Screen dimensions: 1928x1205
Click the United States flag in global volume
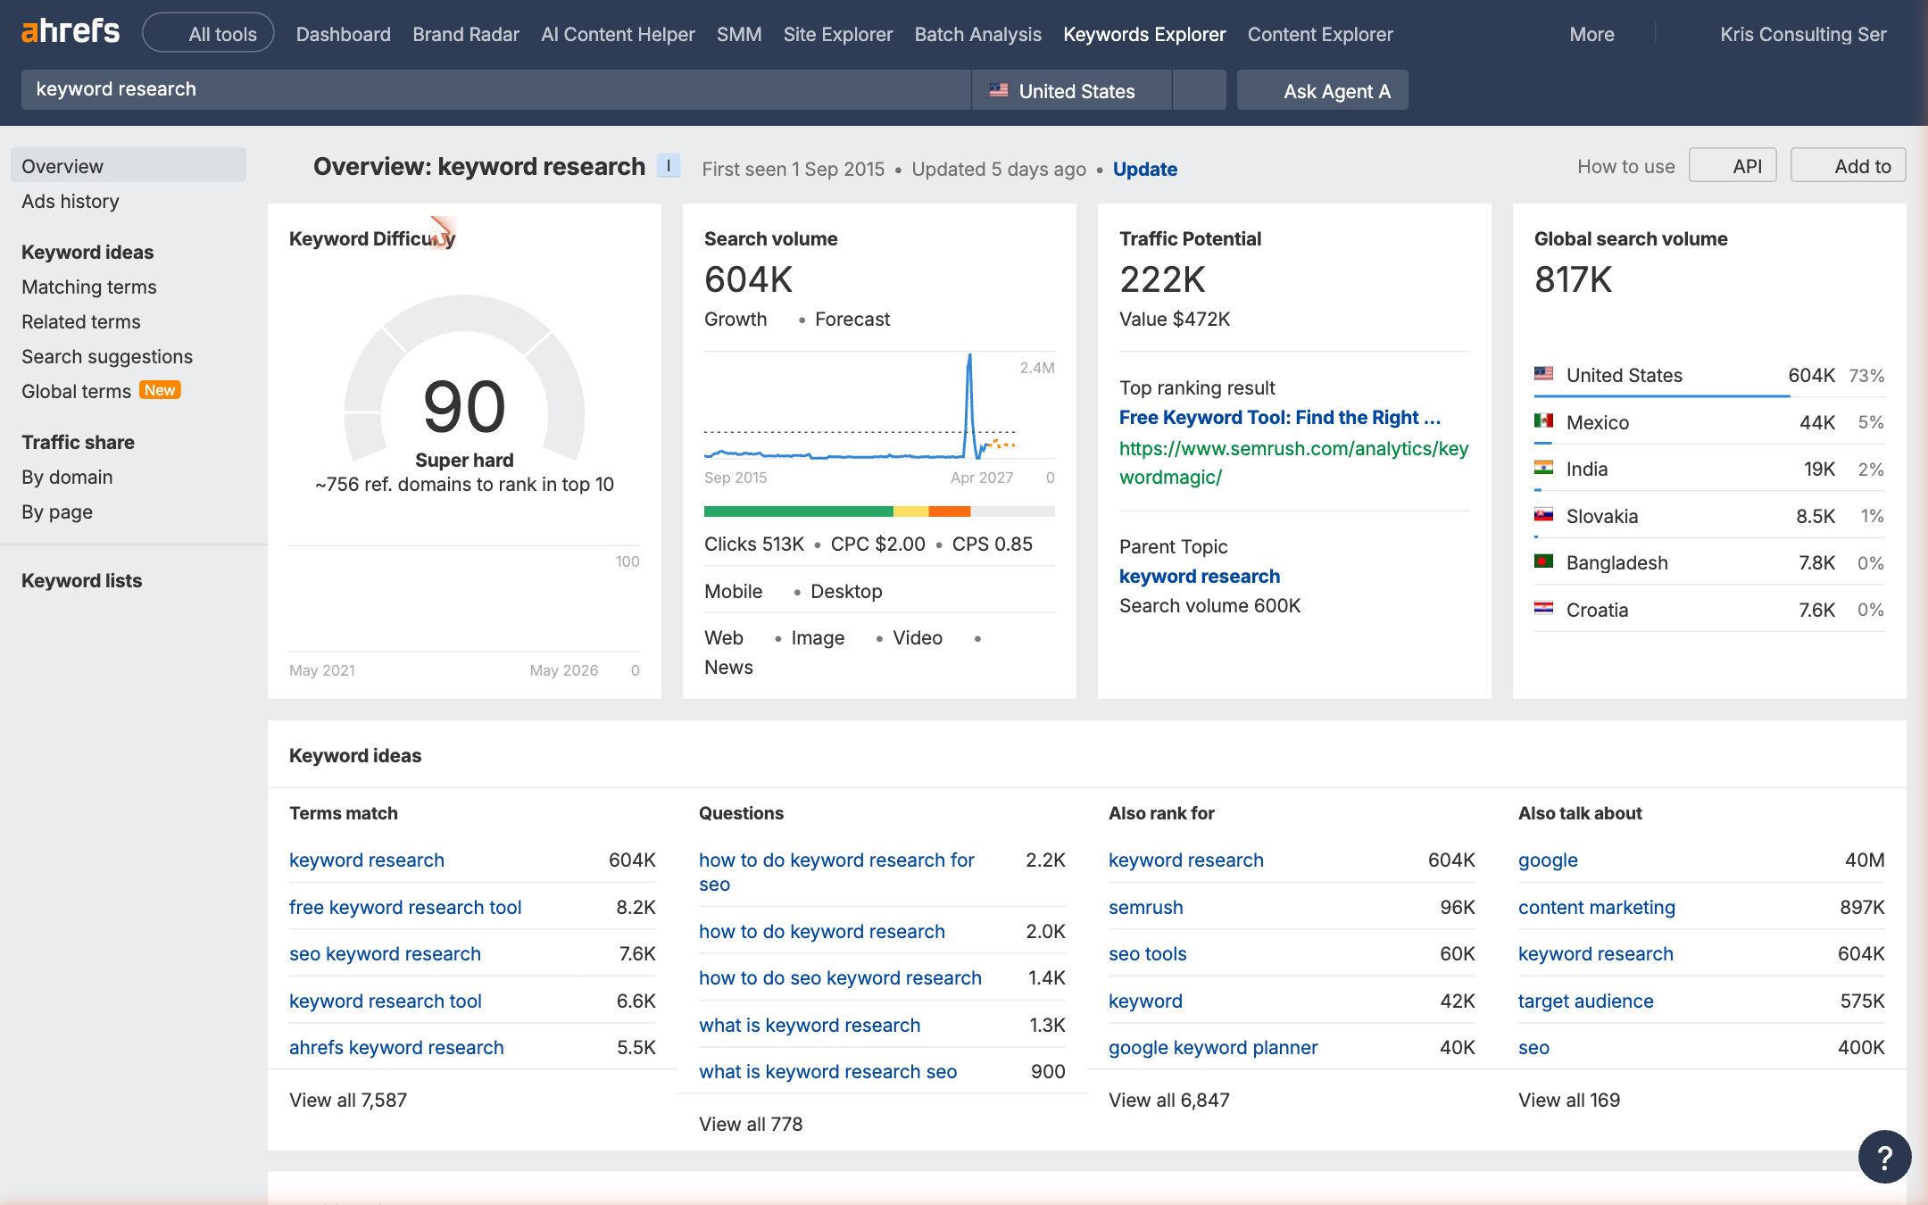click(x=1543, y=374)
